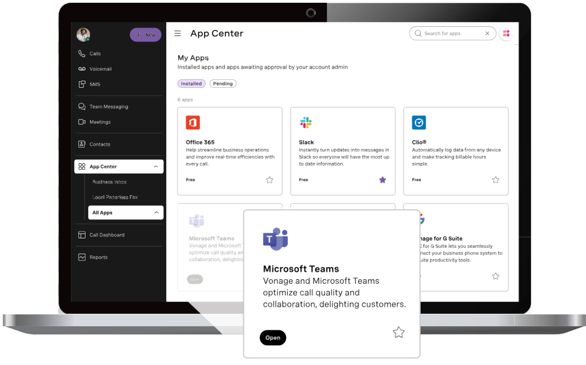Click the Office 365 logo icon

click(193, 122)
